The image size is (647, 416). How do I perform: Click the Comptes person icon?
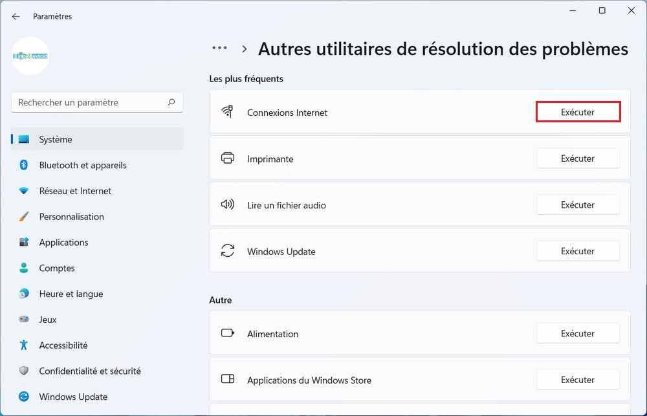point(24,268)
